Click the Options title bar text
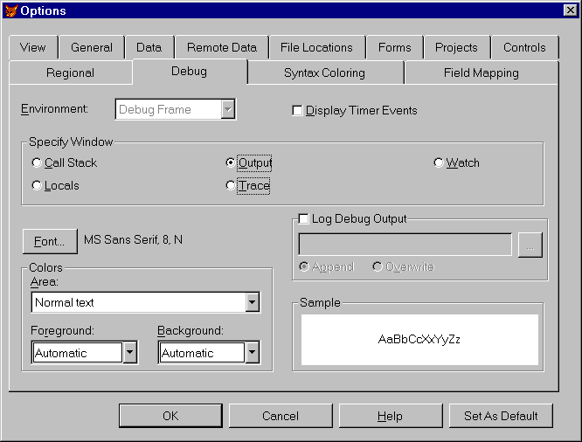Image resolution: width=582 pixels, height=442 pixels. (x=43, y=10)
